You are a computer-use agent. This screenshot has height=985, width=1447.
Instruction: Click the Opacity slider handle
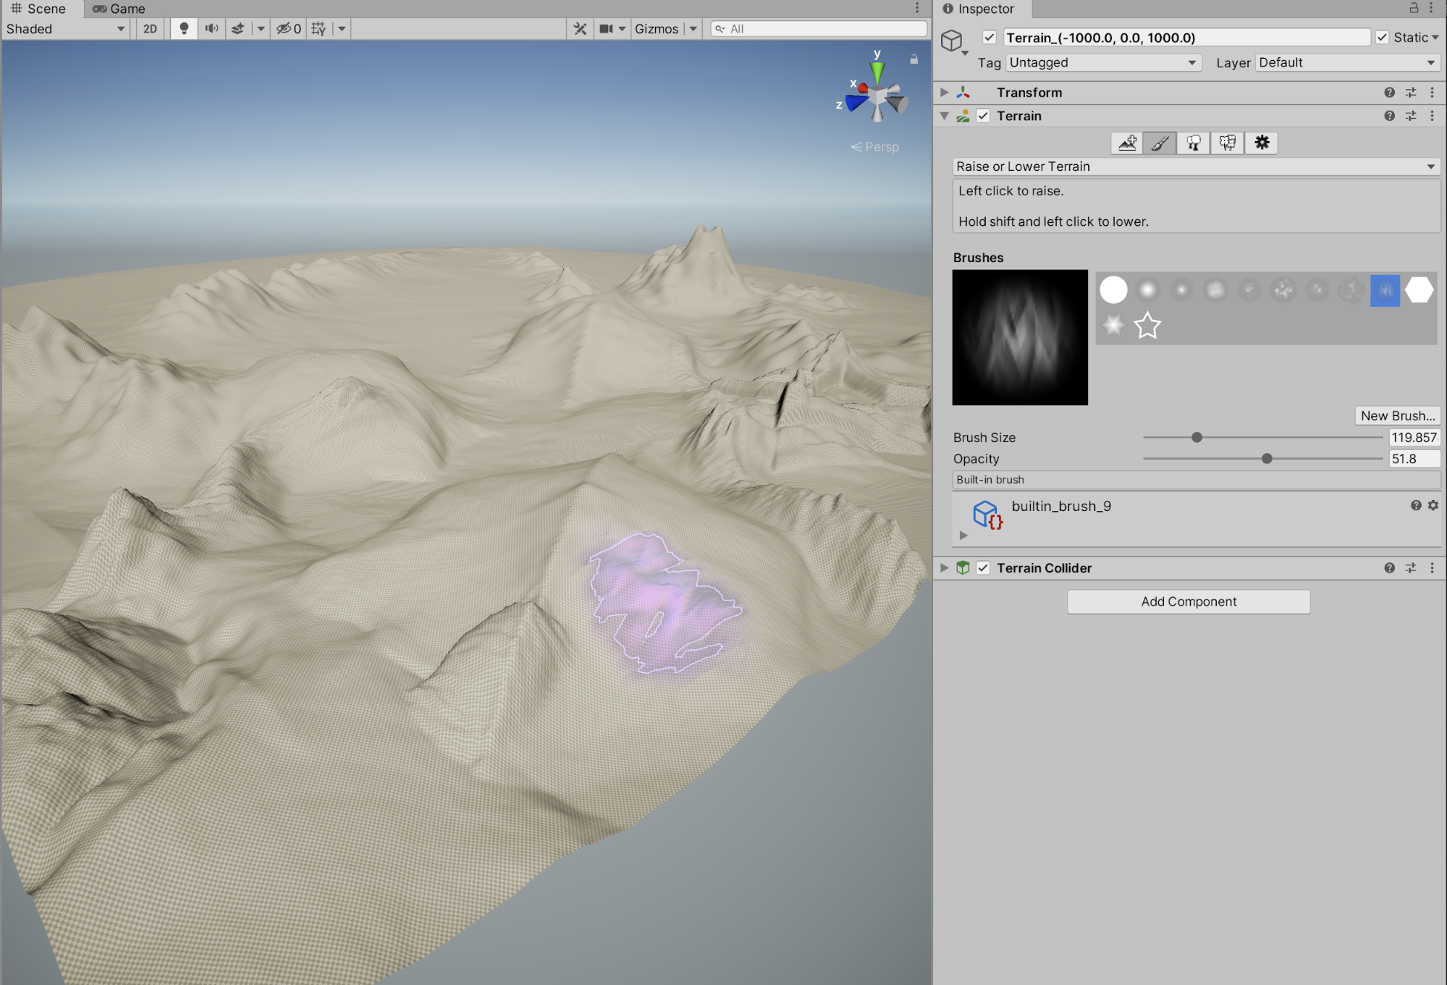pos(1267,459)
